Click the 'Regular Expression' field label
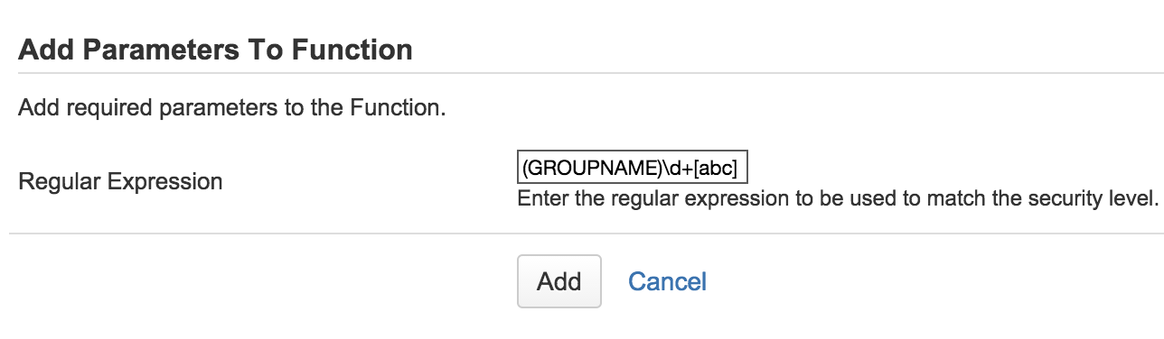Image resolution: width=1164 pixels, height=339 pixels. click(x=120, y=181)
